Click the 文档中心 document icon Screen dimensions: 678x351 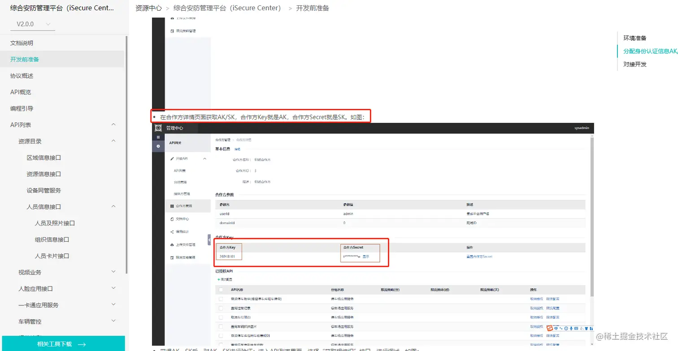172,219
